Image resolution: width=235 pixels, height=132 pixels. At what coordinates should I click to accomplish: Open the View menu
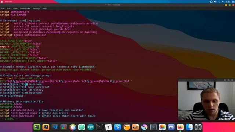pos(15,8)
